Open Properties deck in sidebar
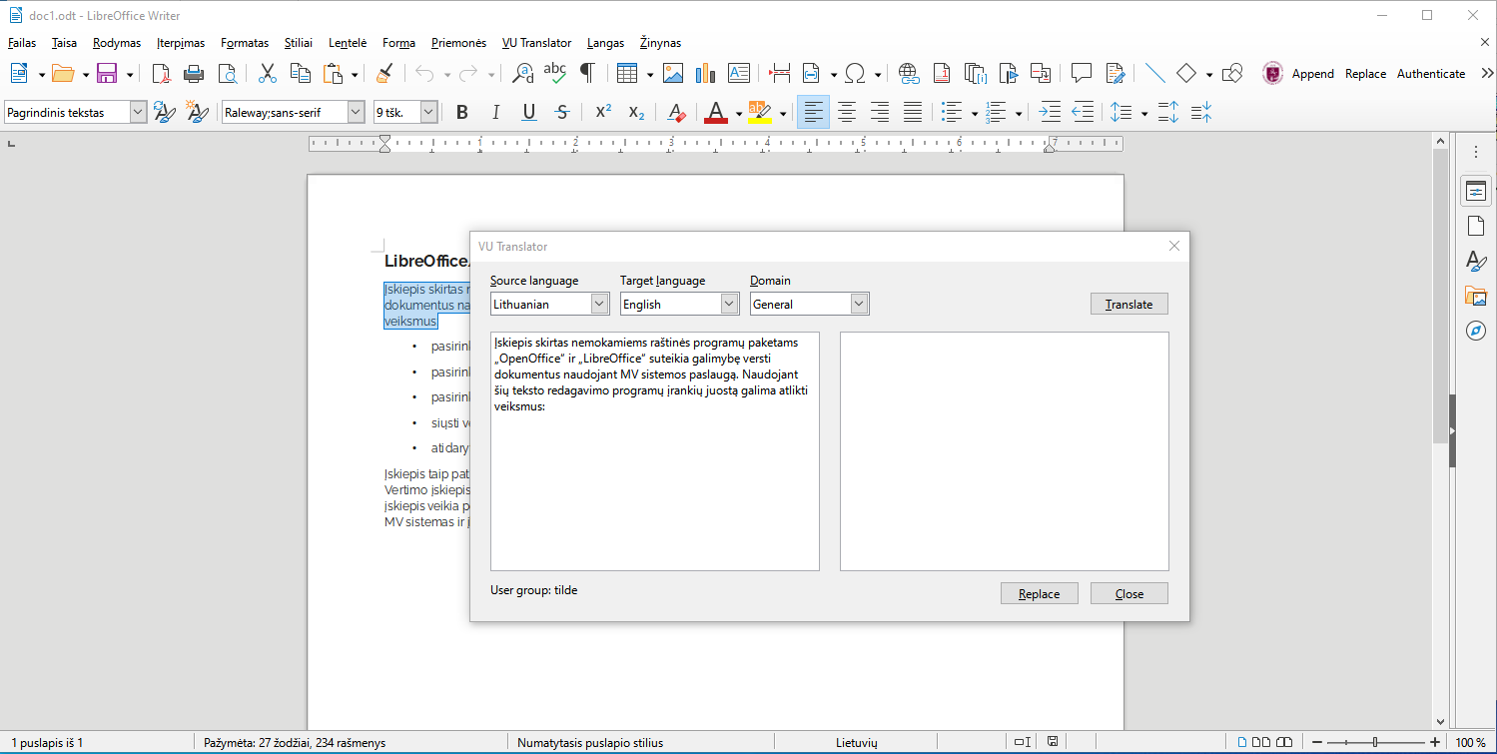Viewport: 1497px width, 754px height. coord(1476,192)
